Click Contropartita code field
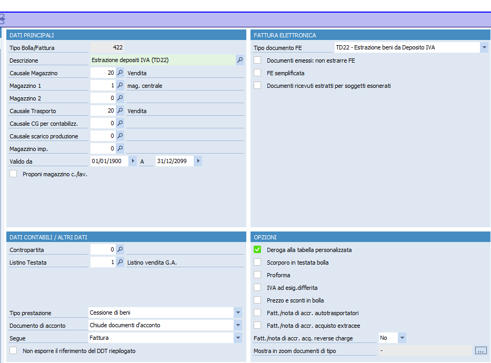The image size is (491, 363). (x=103, y=249)
